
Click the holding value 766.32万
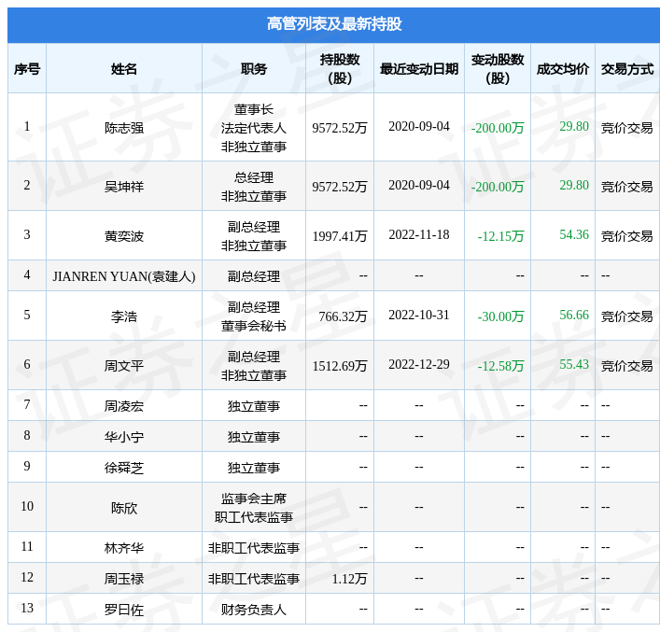click(343, 316)
